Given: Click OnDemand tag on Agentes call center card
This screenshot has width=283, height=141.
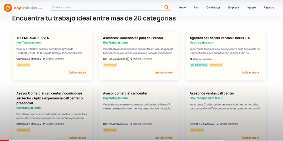Looking at the screenshot, I should click(216, 65).
